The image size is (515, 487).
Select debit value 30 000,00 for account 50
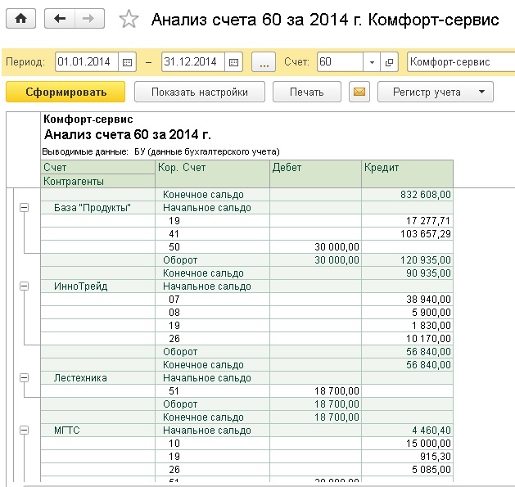[316, 247]
